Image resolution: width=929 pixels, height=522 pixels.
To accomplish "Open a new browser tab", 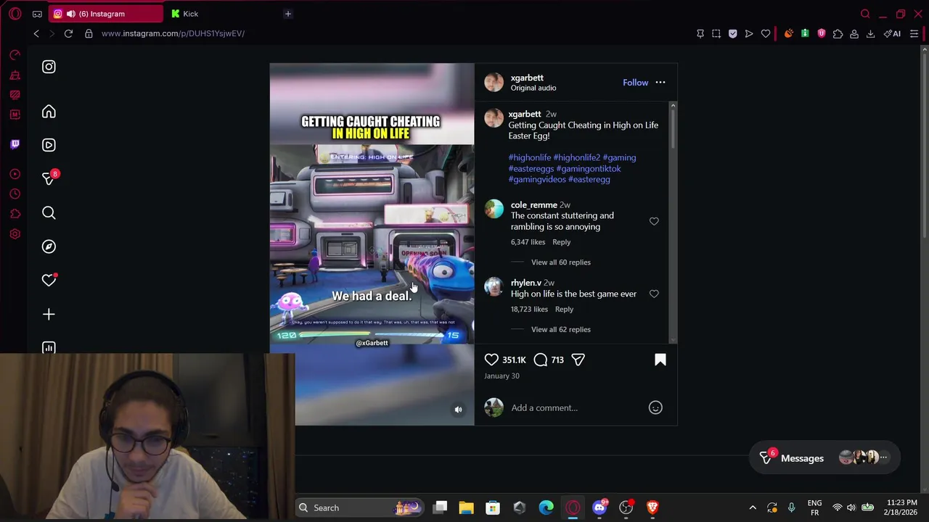I will click(287, 14).
